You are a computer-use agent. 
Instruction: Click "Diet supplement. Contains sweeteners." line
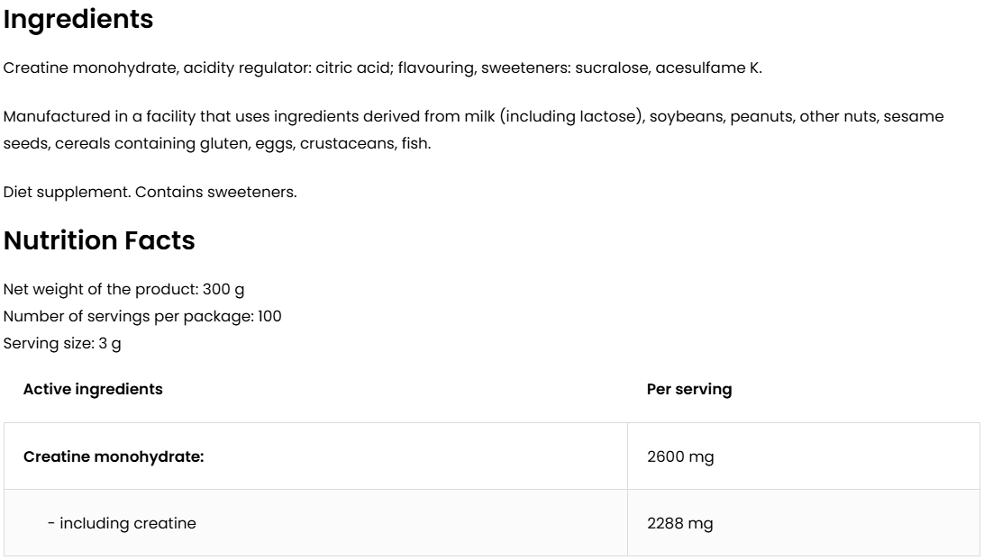[150, 192]
